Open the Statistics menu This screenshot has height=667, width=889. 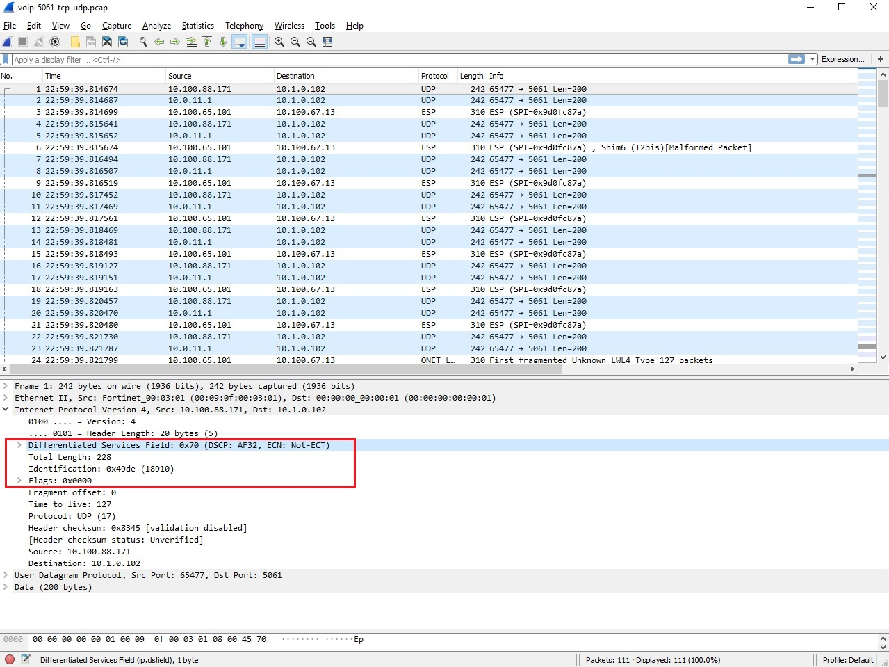pos(197,26)
